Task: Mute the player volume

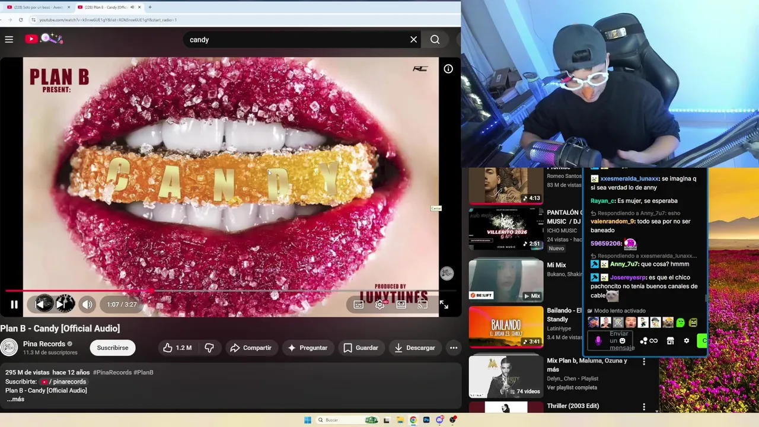Action: click(x=87, y=304)
